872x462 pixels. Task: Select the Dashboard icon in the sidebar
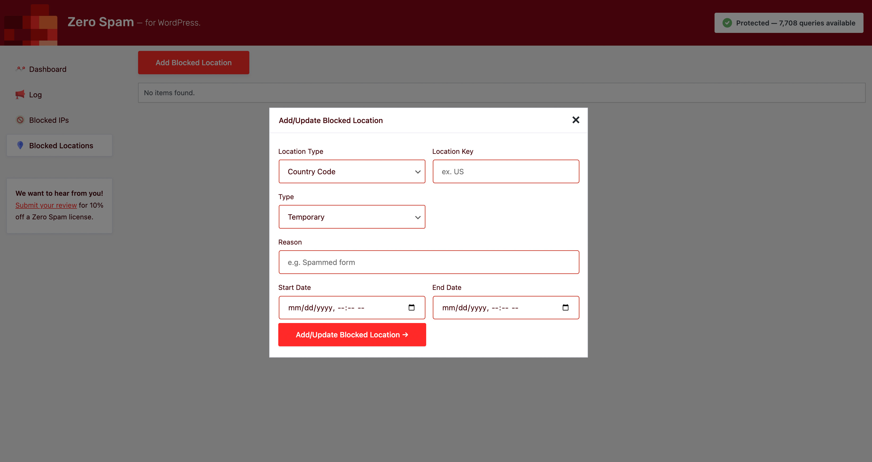click(x=20, y=69)
